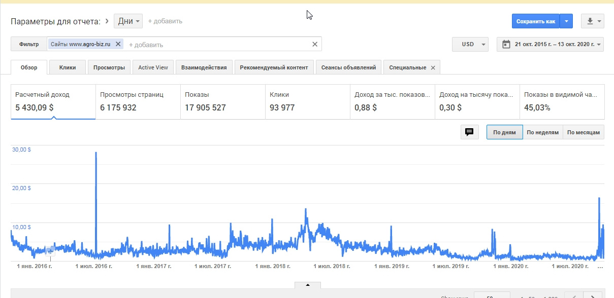Go to the 'Active View' tab
614x298 pixels.
[153, 67]
